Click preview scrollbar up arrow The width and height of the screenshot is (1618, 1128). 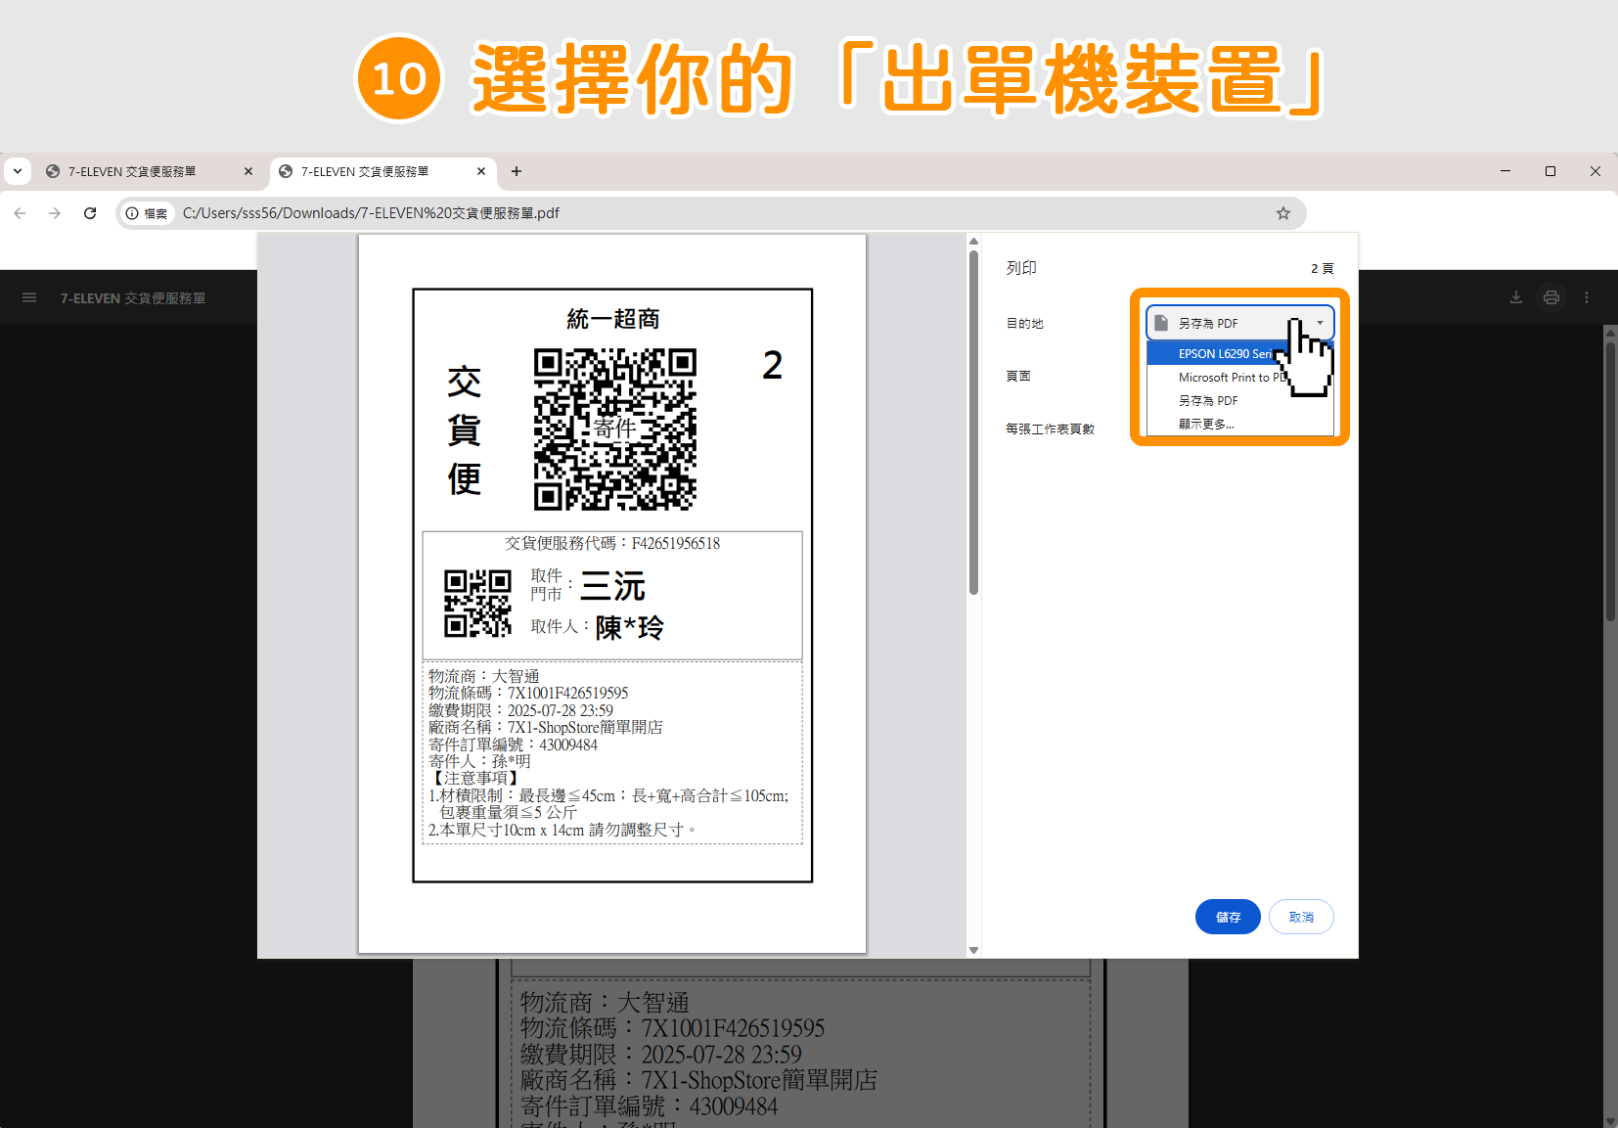973,241
